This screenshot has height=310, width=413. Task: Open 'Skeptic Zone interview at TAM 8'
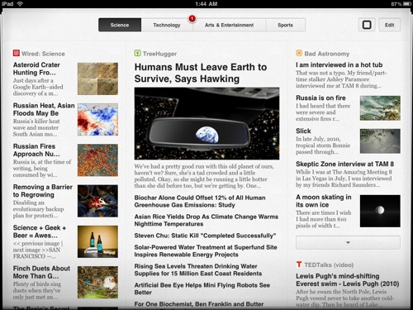click(344, 164)
